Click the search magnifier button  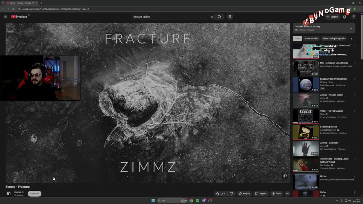tap(219, 17)
